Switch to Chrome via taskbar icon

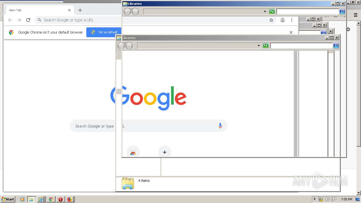pyautogui.click(x=51, y=199)
